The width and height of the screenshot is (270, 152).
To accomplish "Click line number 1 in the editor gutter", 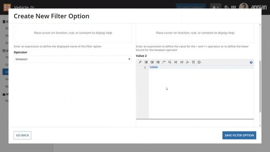I will click(x=145, y=68).
